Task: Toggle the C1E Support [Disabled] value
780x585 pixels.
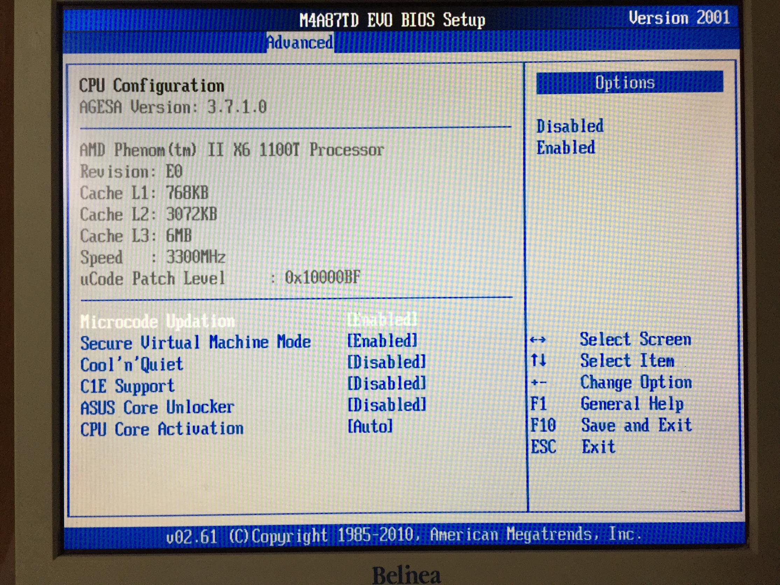Action: pos(386,384)
